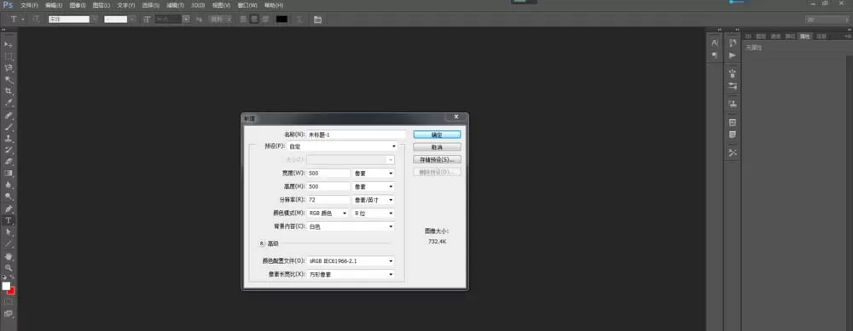The width and height of the screenshot is (853, 331).
Task: Select the Gradient tool
Action: click(x=9, y=173)
